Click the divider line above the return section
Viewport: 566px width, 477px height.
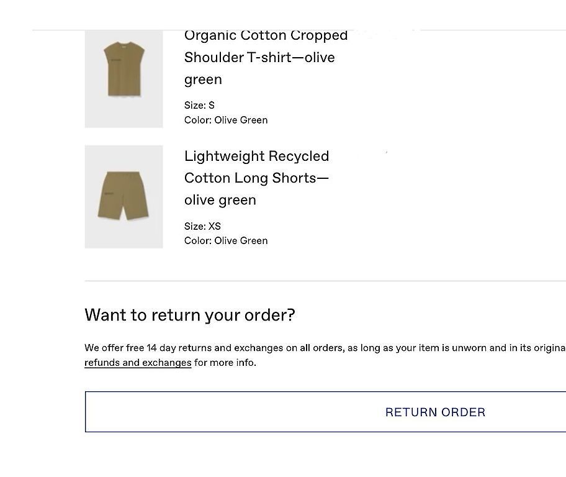point(325,281)
